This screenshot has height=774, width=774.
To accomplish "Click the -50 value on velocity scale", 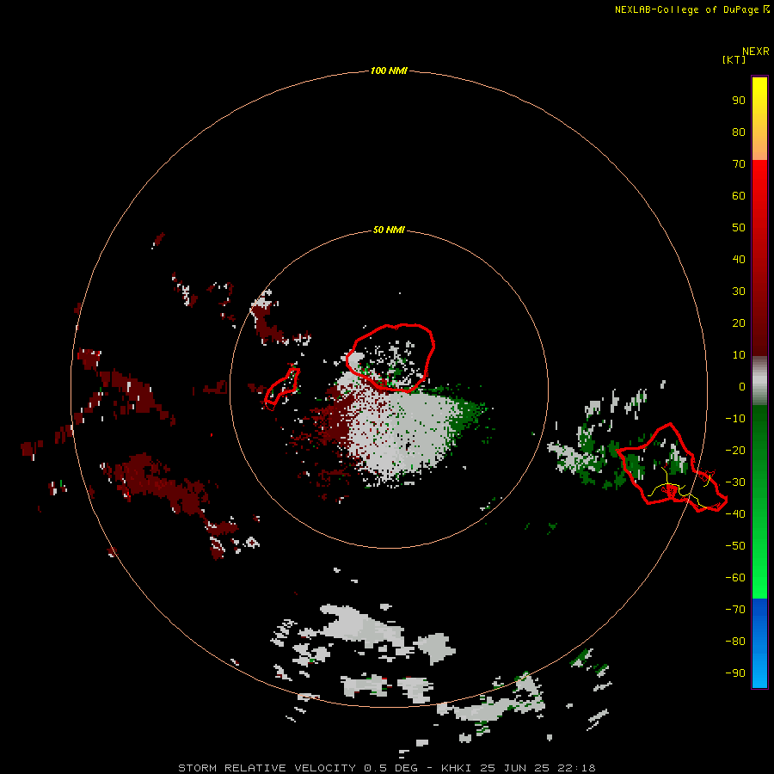I will (x=735, y=546).
